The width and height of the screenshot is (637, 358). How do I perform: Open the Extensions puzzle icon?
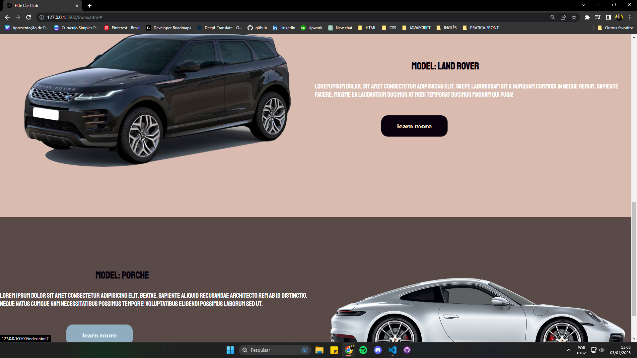point(587,17)
